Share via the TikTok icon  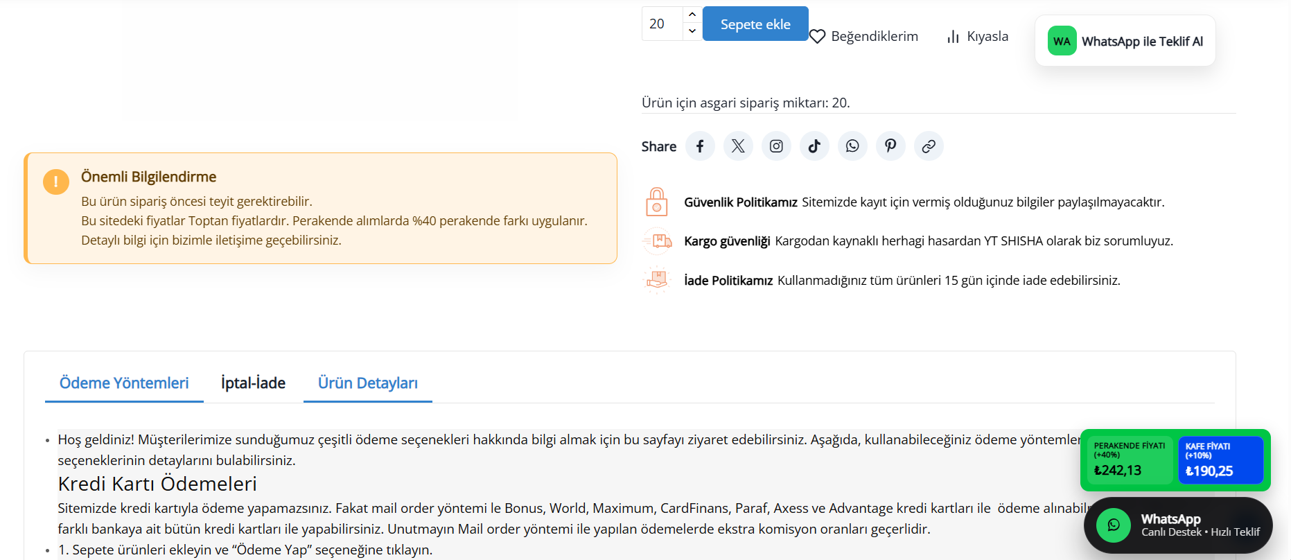(x=814, y=146)
